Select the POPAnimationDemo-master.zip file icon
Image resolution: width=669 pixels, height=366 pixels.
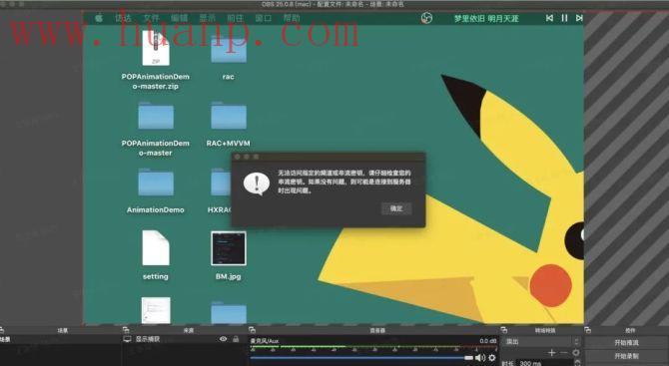[156, 48]
